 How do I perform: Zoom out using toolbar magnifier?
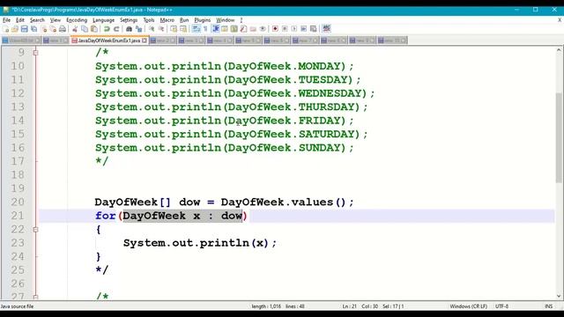tap(161, 29)
